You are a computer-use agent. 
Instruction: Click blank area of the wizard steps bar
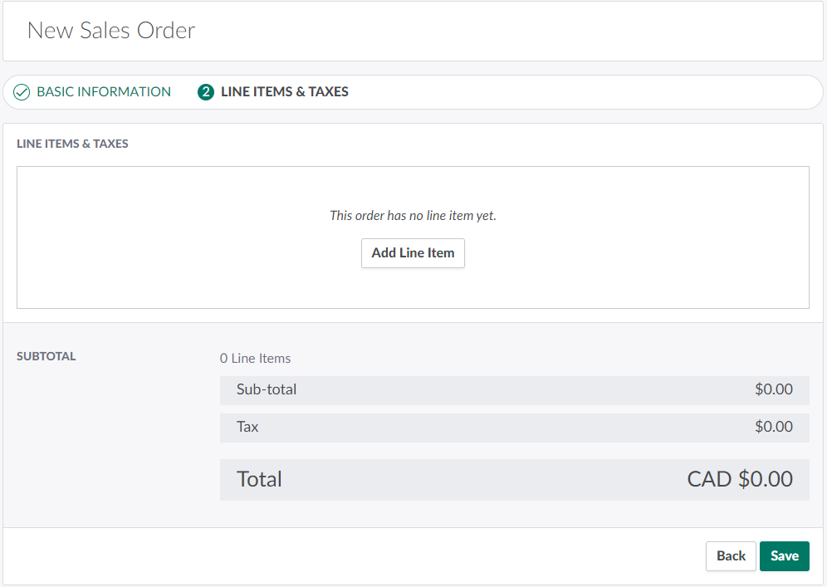coord(581,92)
